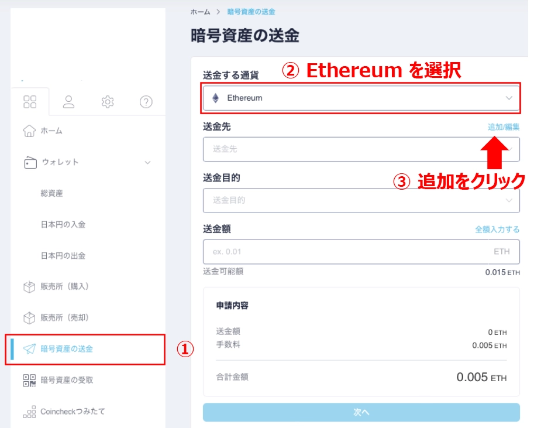This screenshot has width=534, height=428.
Task: Open the 送金先 destination dropdown
Action: tap(361, 149)
